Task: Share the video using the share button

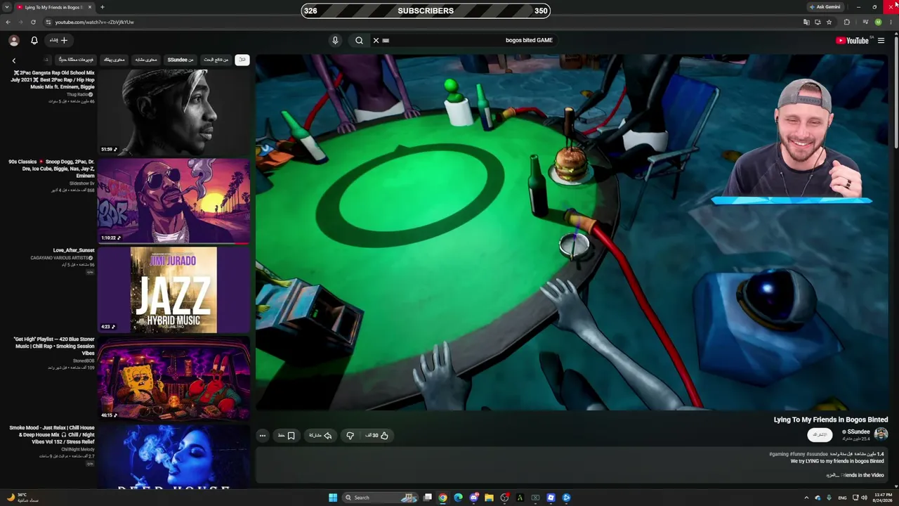Action: (x=320, y=436)
